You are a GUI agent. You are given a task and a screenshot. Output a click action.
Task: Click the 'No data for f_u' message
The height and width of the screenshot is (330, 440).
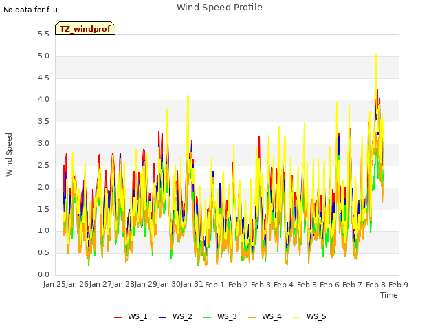coord(30,10)
